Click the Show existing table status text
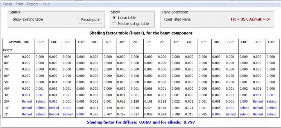Viewport: 281px width, 128px height. pyautogui.click(x=28, y=19)
